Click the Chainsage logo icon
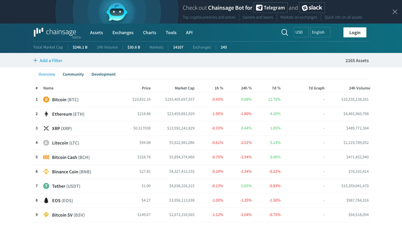This screenshot has height=226, width=402. point(39,32)
